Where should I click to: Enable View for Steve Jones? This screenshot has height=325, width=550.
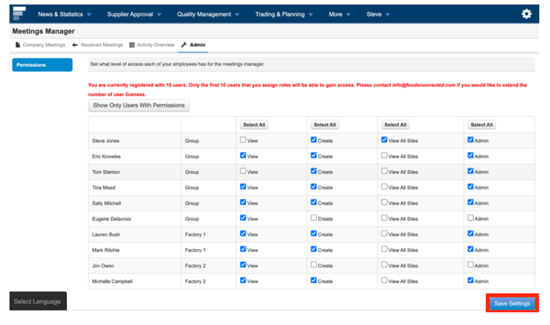[243, 139]
